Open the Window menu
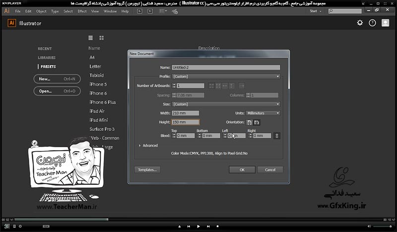The height and width of the screenshot is (232, 397). (x=110, y=11)
